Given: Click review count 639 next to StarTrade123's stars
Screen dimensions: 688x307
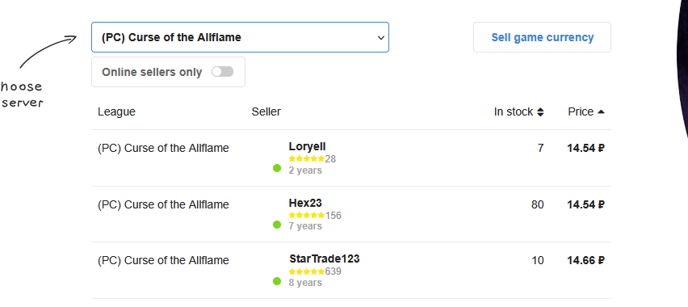Looking at the screenshot, I should (x=333, y=271).
